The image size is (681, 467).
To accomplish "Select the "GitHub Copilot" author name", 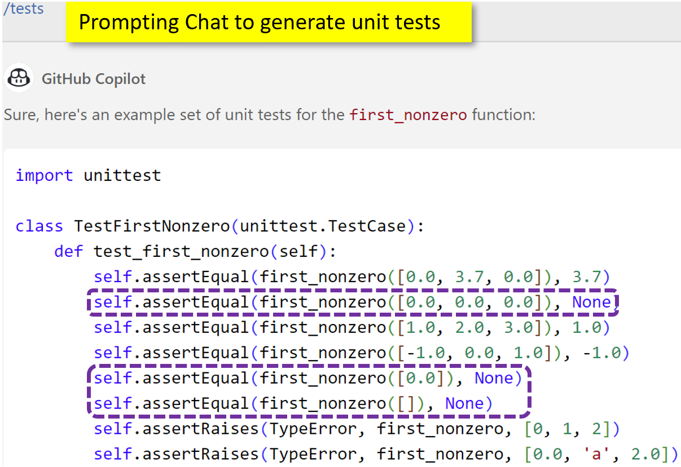I will coord(93,79).
